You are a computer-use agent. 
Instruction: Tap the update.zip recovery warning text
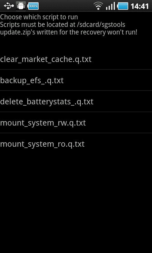coord(69,32)
